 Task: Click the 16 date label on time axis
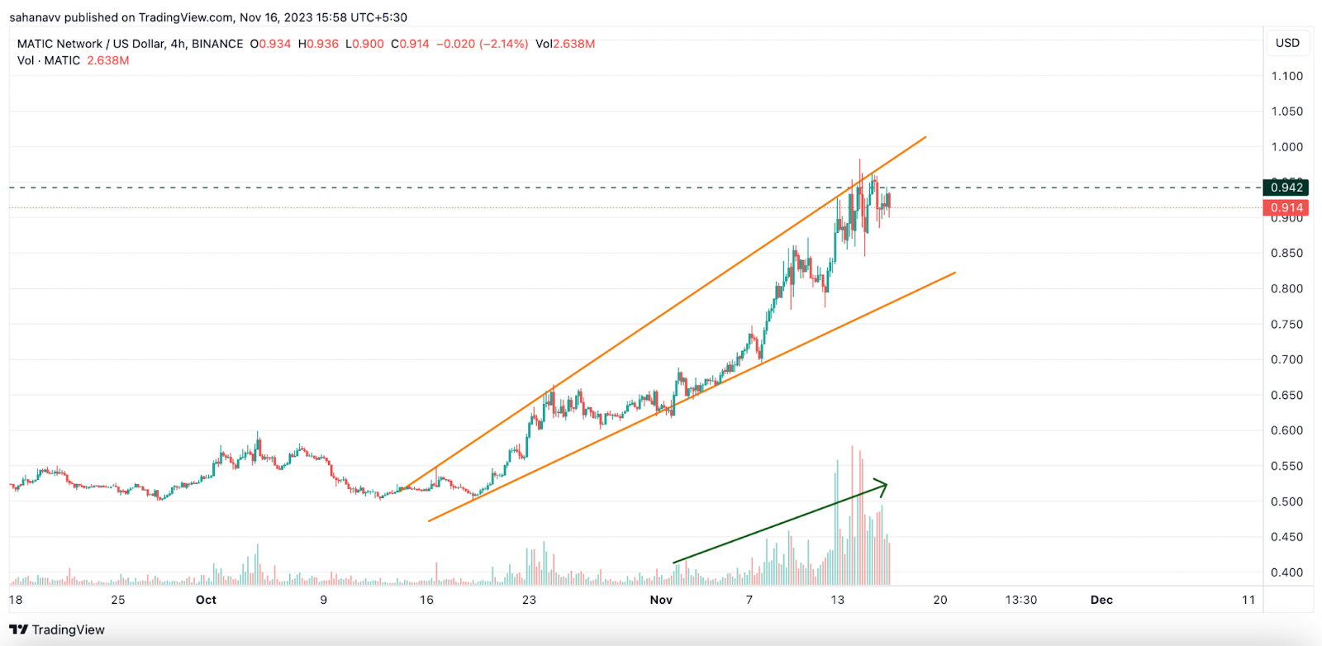pos(426,600)
